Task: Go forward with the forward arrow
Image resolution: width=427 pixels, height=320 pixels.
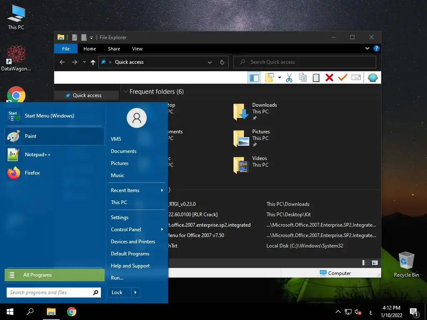Action: (74, 62)
